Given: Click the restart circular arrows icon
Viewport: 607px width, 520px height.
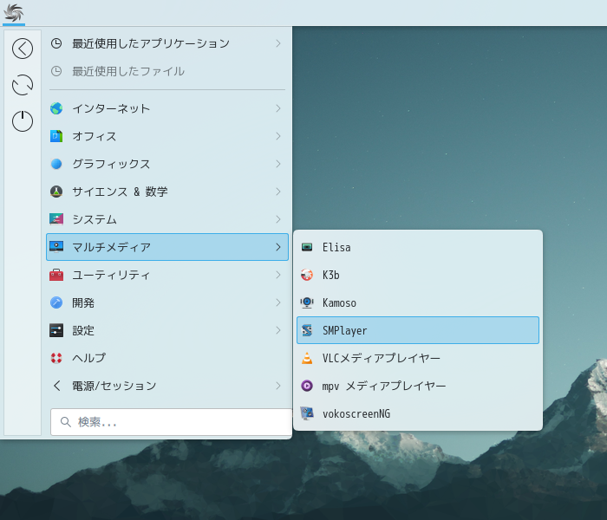Looking at the screenshot, I should click(x=23, y=85).
